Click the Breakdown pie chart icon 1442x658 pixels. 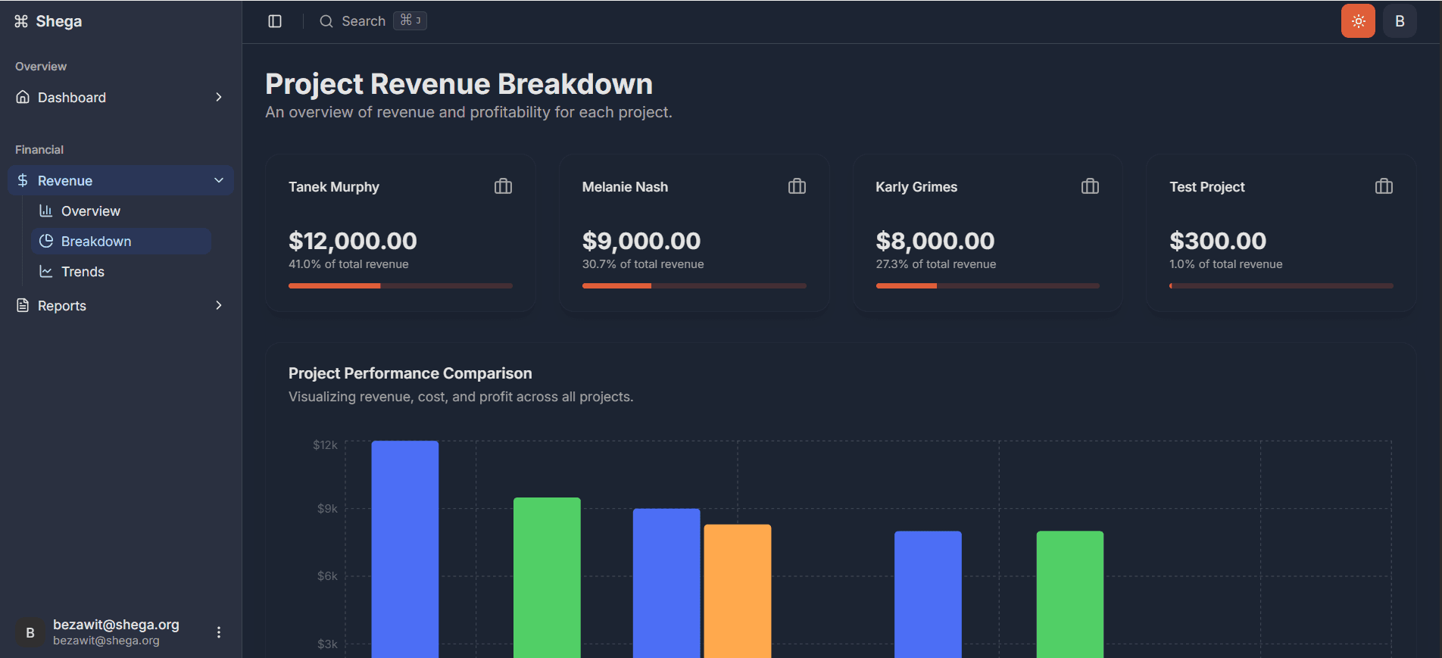46,241
